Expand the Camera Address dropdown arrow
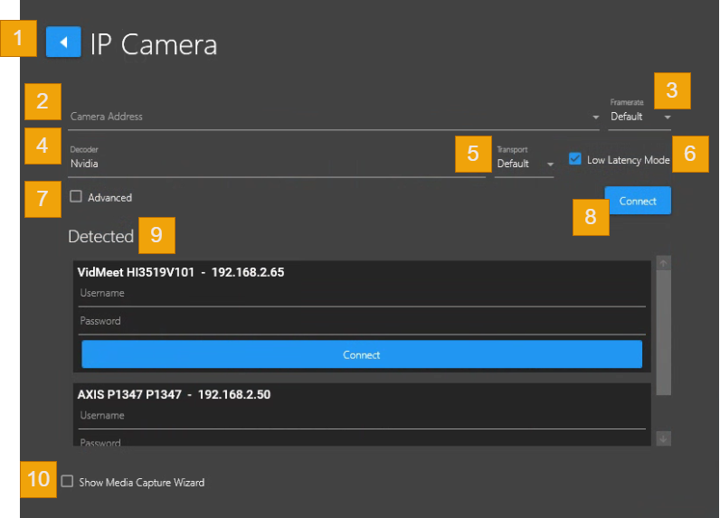This screenshot has width=720, height=518. tap(595, 118)
